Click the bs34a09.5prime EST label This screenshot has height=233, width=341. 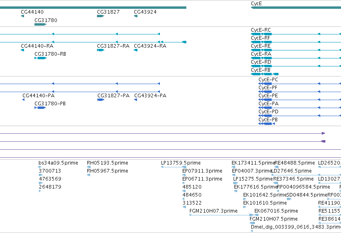(x=58, y=163)
